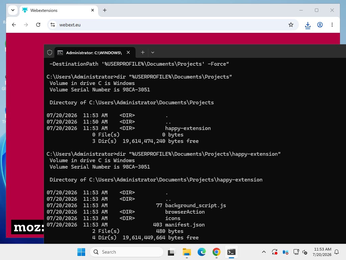Click the 'Directory of ...\Projects\happy-extension' line
Viewport: 346px width, 260px height.
(x=156, y=179)
